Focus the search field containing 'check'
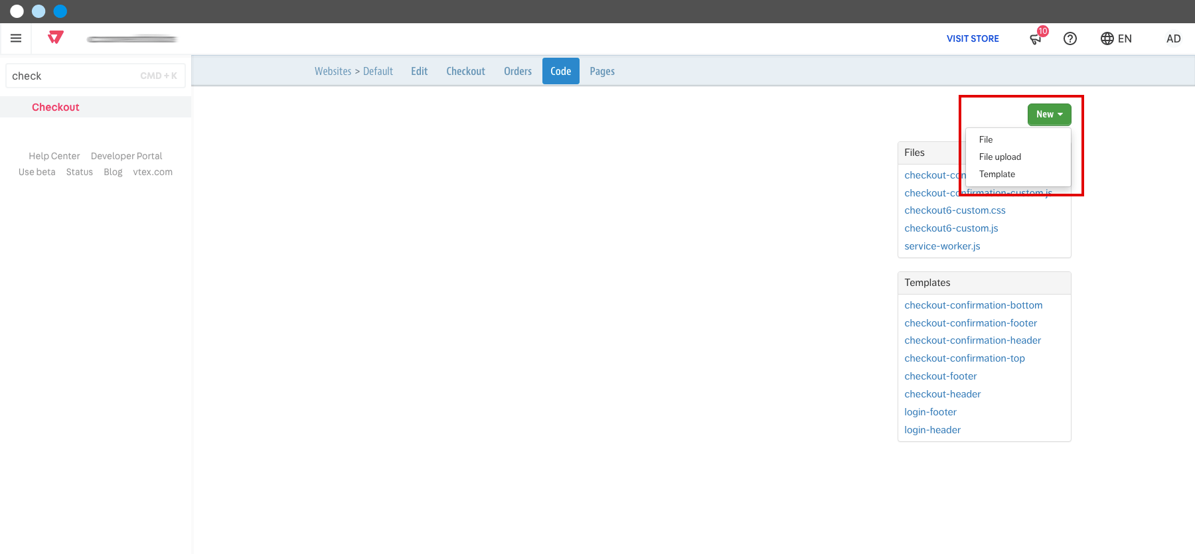 tap(96, 76)
